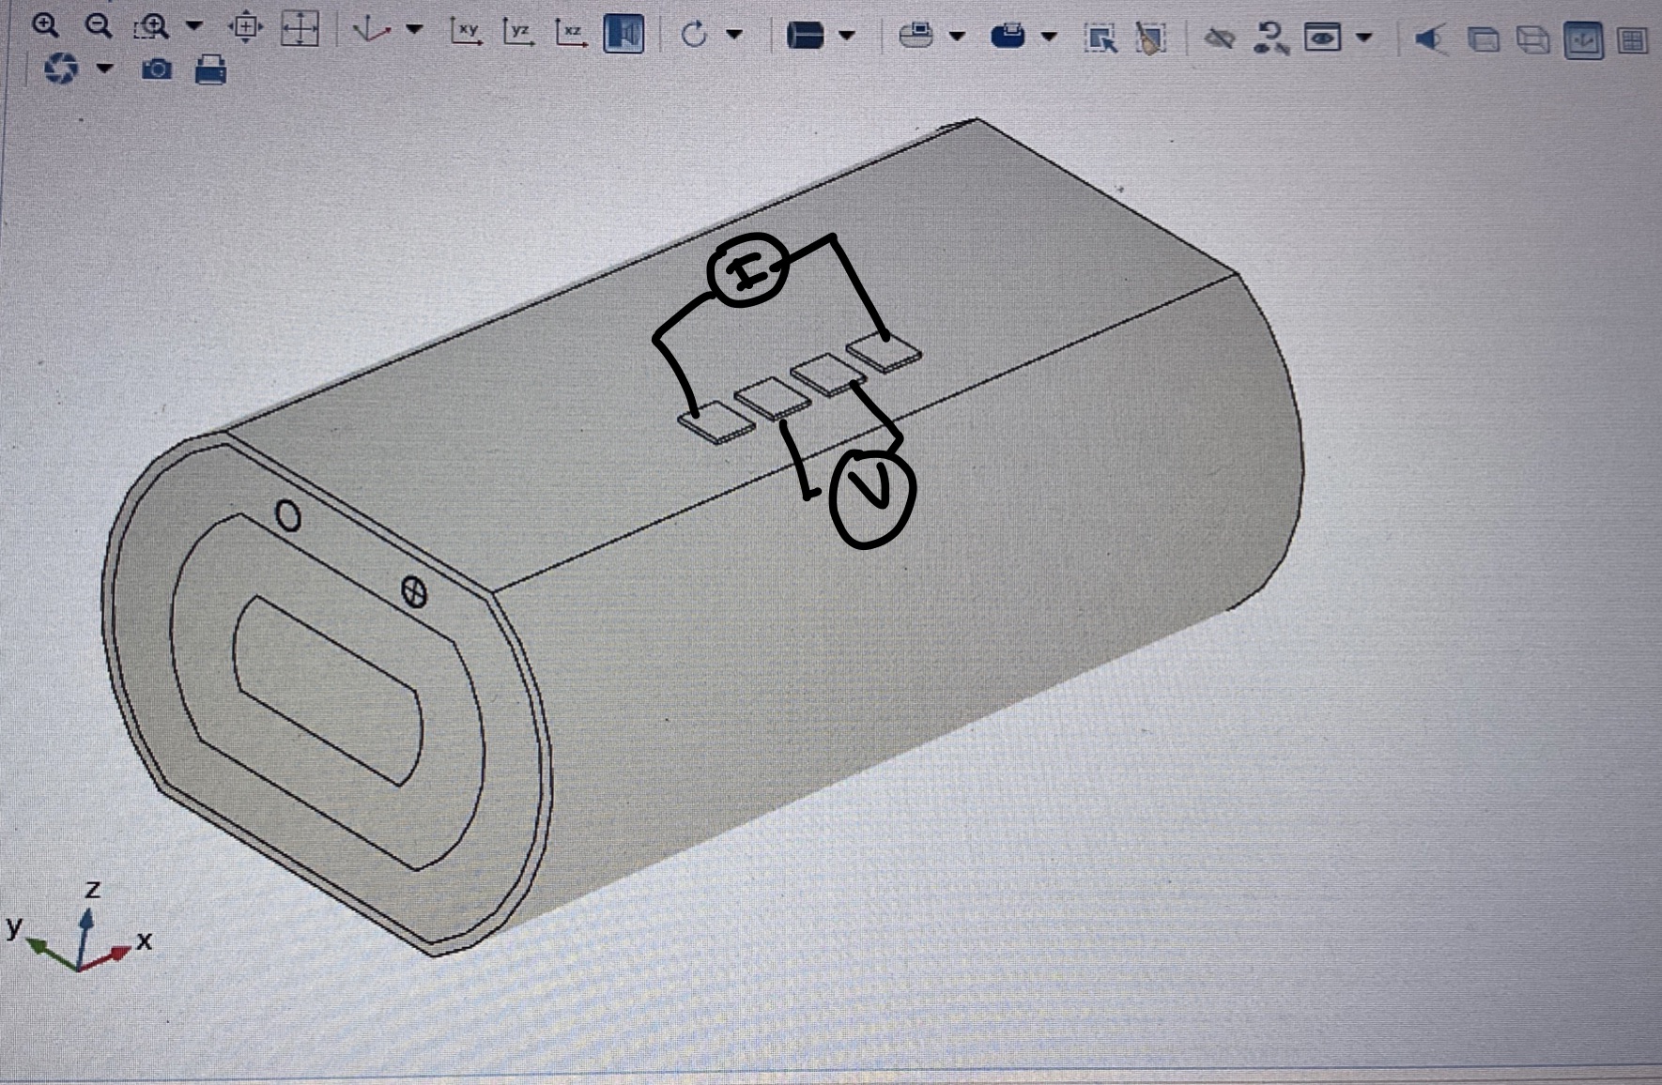This screenshot has width=1662, height=1085.
Task: Click the Zoom In magnifier icon
Action: pos(44,26)
